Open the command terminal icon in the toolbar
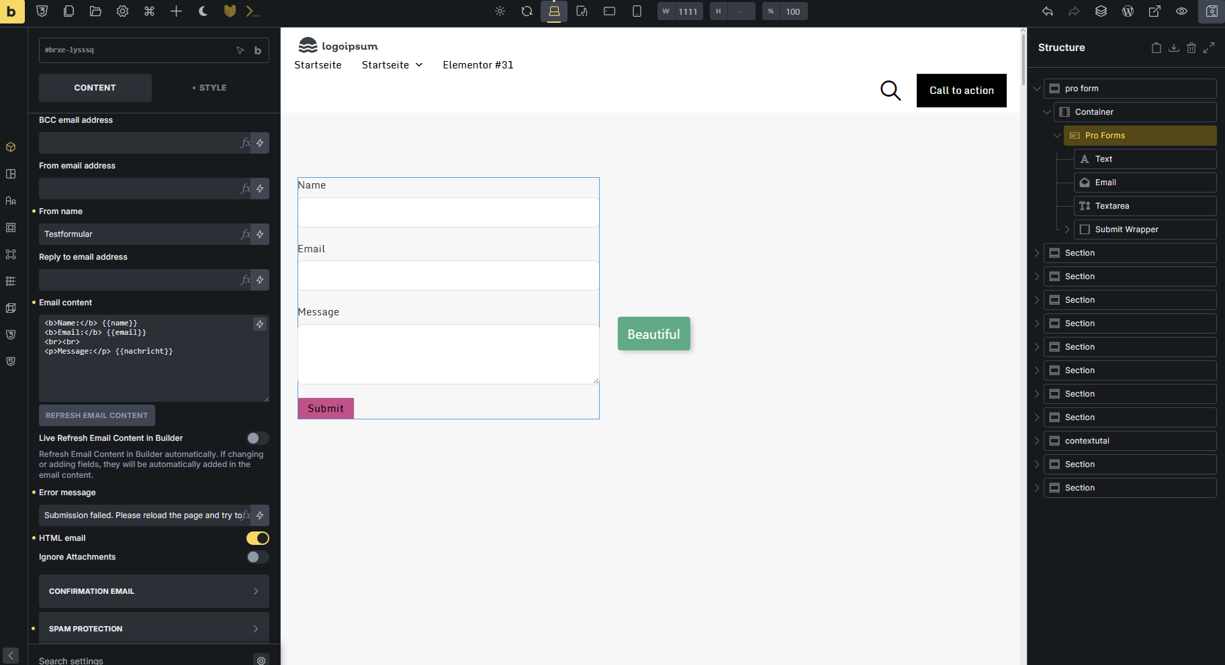The width and height of the screenshot is (1225, 665). coord(253,11)
